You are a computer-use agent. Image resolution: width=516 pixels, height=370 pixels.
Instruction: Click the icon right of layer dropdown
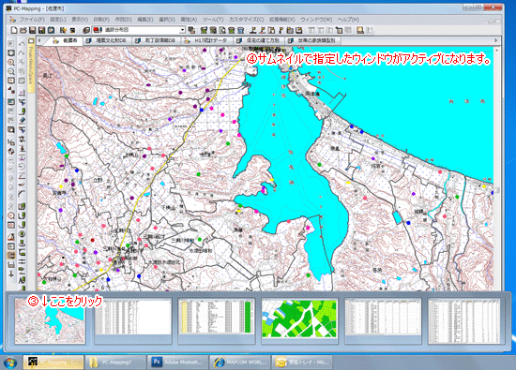pyautogui.click(x=191, y=30)
